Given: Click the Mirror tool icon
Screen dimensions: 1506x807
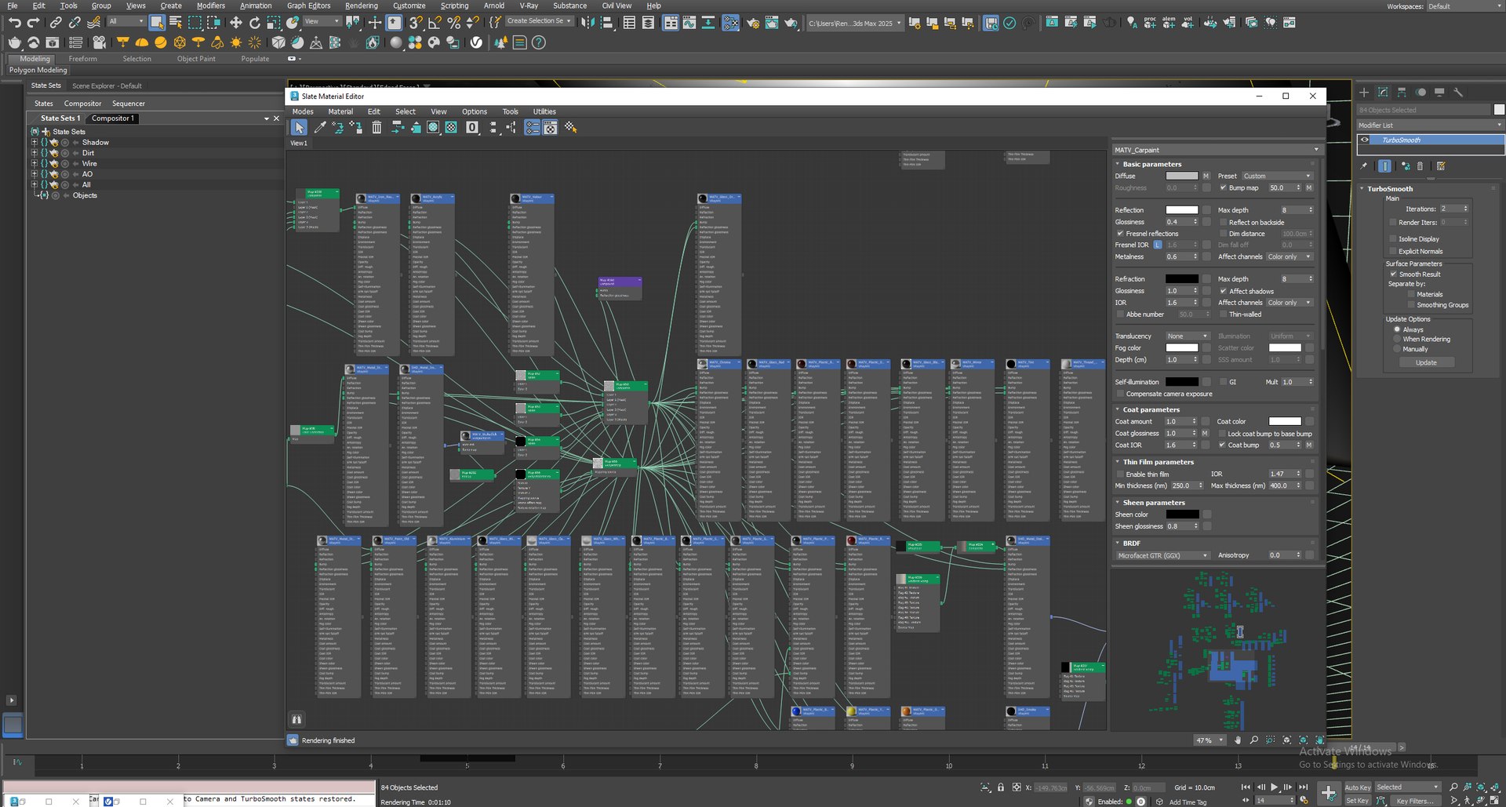Looking at the screenshot, I should click(x=588, y=23).
